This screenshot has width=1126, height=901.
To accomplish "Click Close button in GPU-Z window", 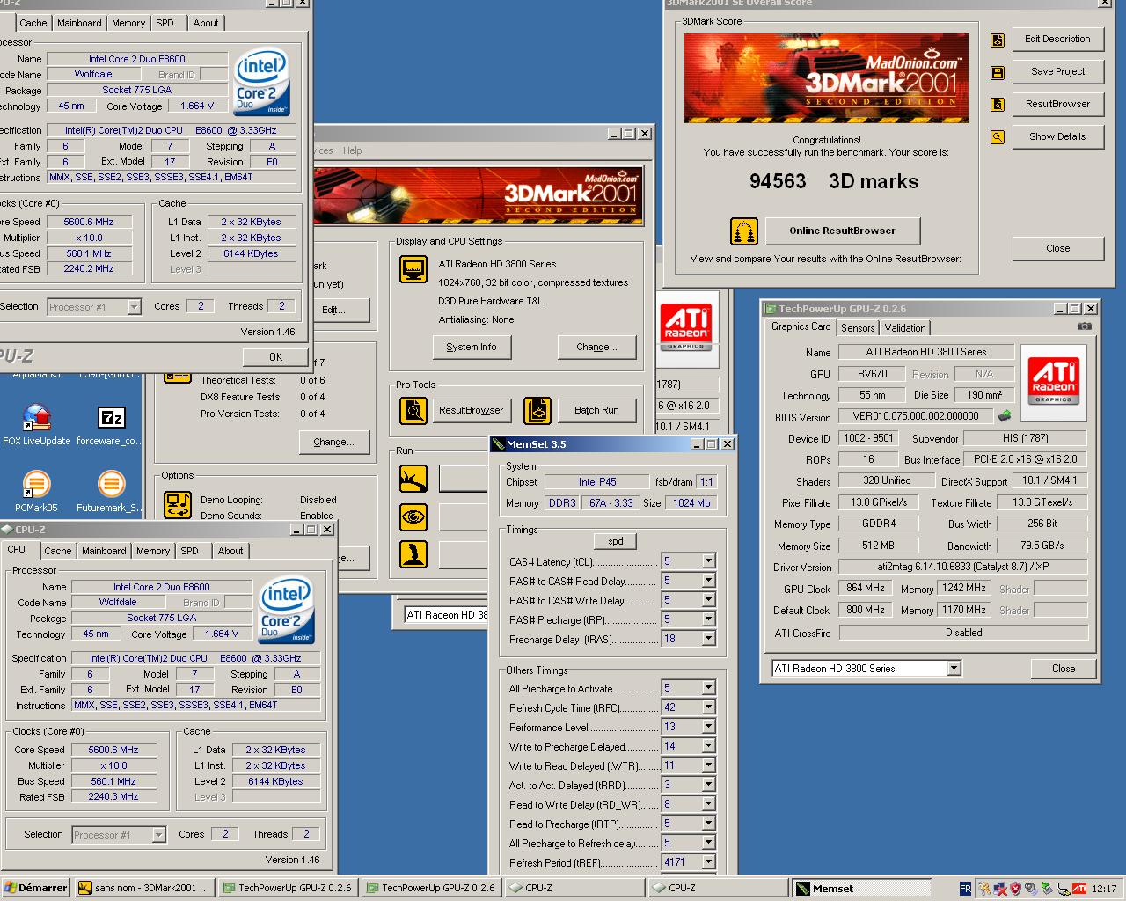I will click(1064, 669).
